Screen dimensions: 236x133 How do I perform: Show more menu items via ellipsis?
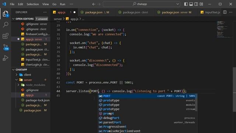point(71,4)
